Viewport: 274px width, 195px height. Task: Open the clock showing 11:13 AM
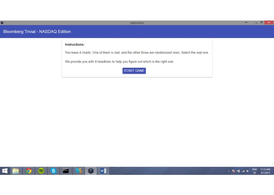tap(265, 171)
